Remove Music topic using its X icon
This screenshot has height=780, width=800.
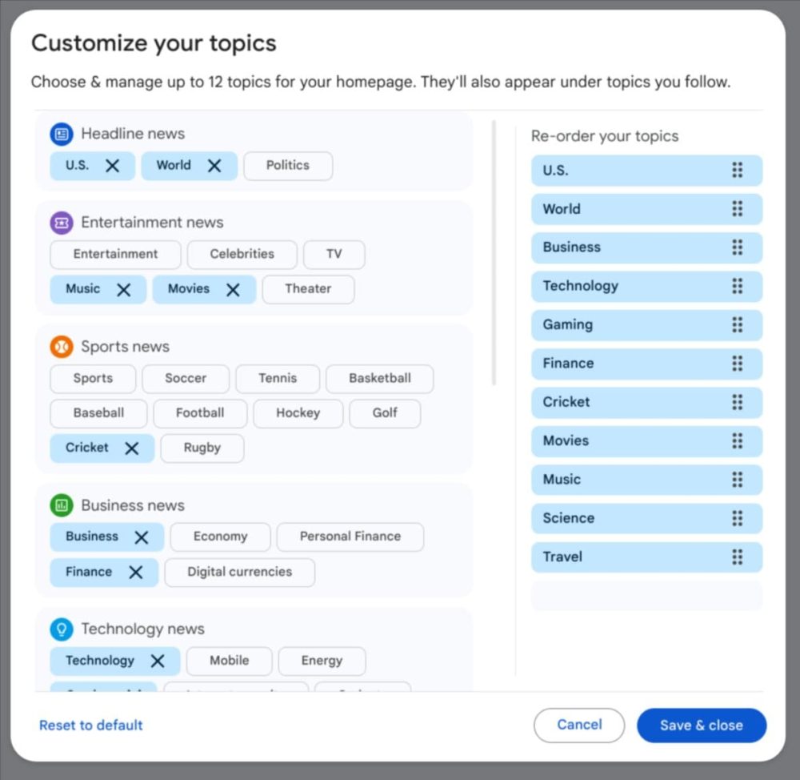coord(123,290)
